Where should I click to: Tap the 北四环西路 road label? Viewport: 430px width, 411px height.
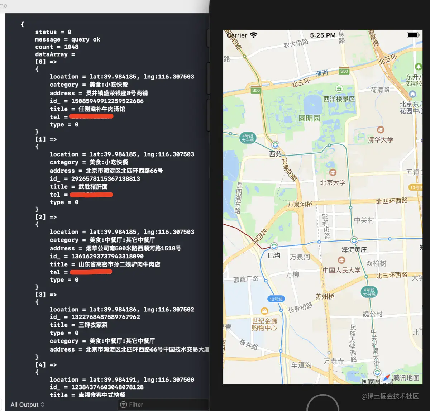click(392, 201)
